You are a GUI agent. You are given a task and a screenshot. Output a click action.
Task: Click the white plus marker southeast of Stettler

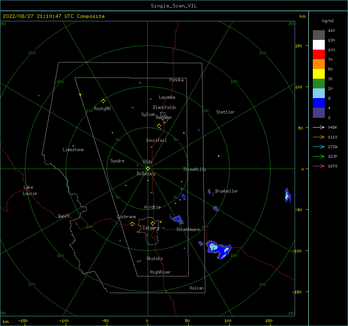click(218, 156)
